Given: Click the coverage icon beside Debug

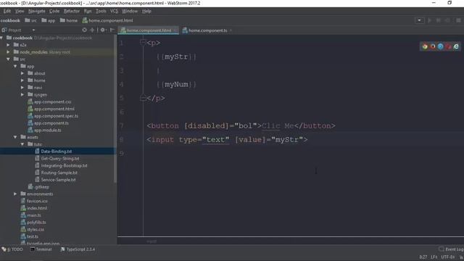Looking at the screenshot, I should [x=448, y=20].
